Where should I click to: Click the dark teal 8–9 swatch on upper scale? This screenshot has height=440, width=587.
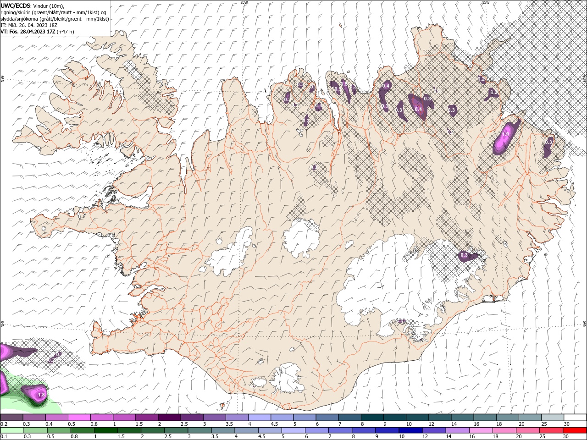pyautogui.click(x=372, y=418)
